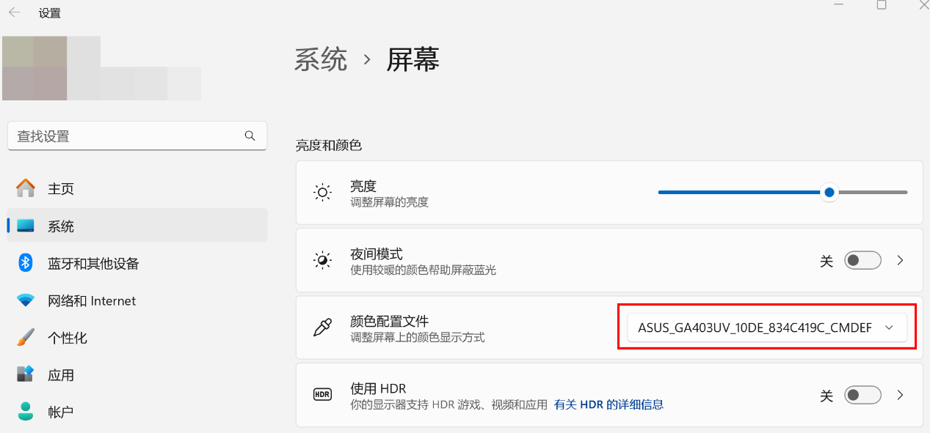Click the Bluetooth icon in sidebar
This screenshot has width=930, height=433.
(26, 263)
